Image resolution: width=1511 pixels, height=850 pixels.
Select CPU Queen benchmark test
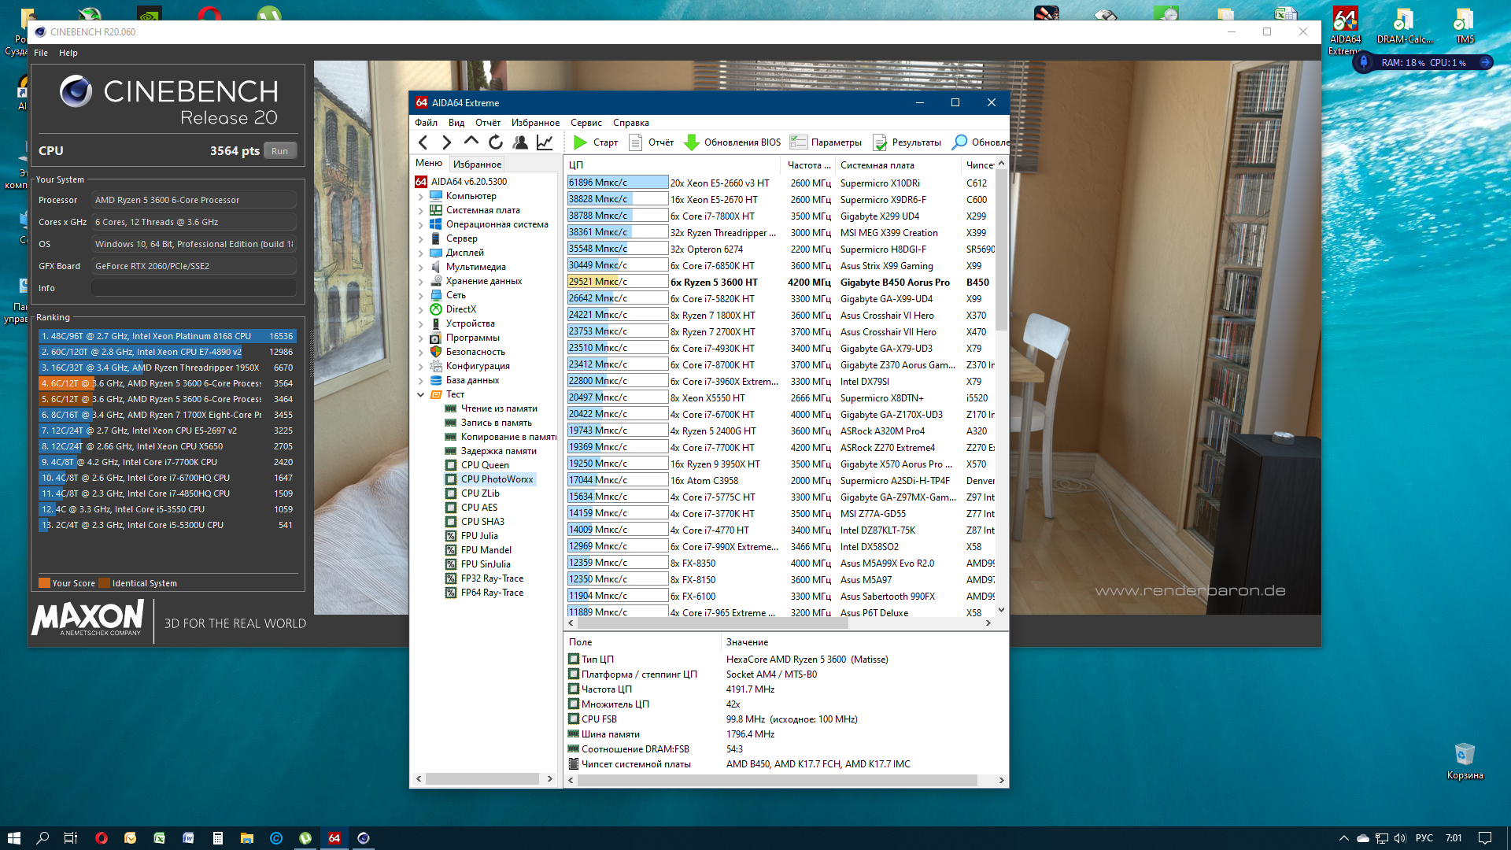(x=484, y=465)
